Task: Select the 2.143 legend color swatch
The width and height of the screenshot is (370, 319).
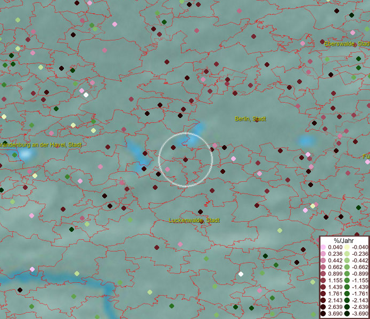Action: (323, 300)
